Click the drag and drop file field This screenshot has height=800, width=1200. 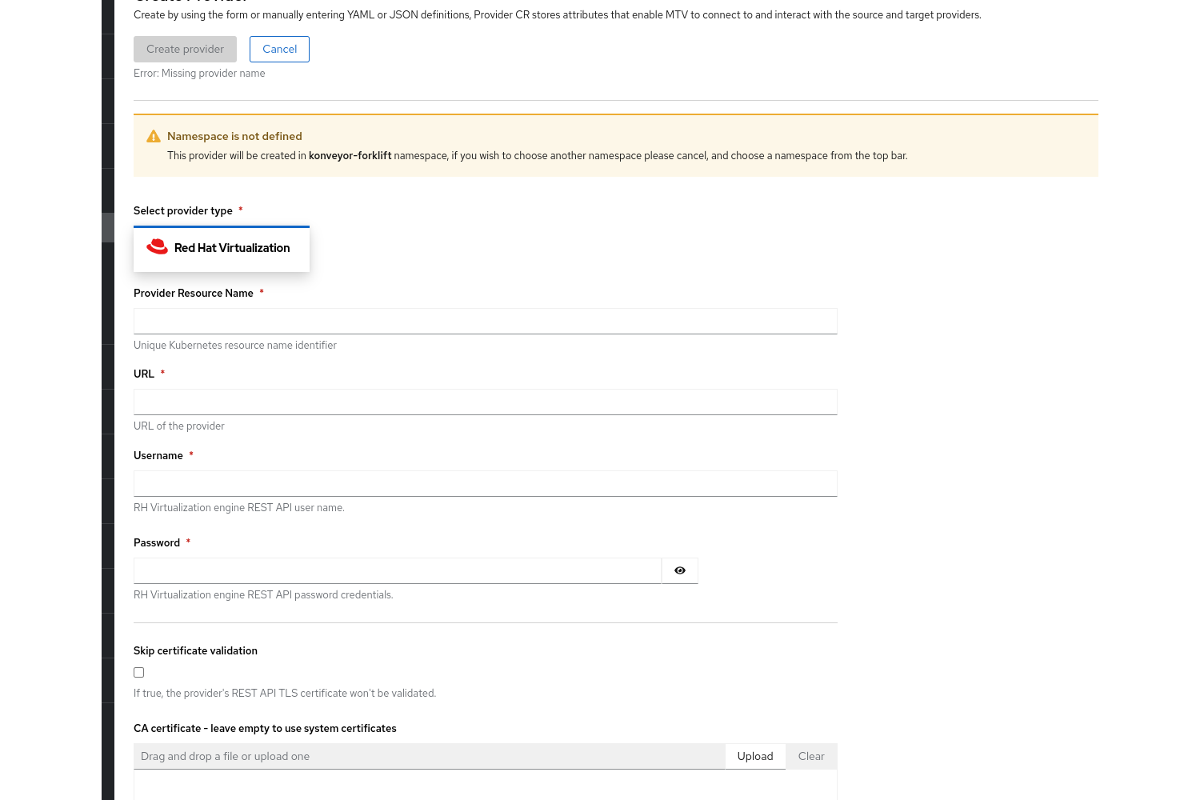[x=429, y=756]
